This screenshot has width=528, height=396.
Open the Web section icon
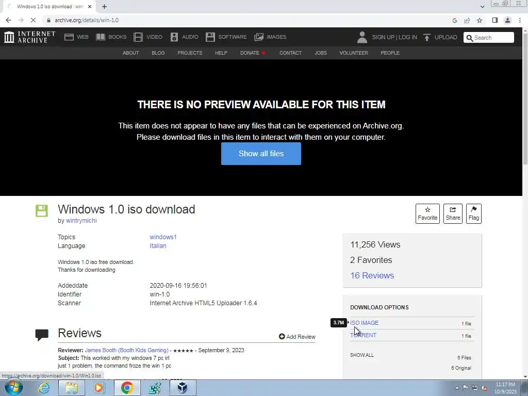point(69,37)
